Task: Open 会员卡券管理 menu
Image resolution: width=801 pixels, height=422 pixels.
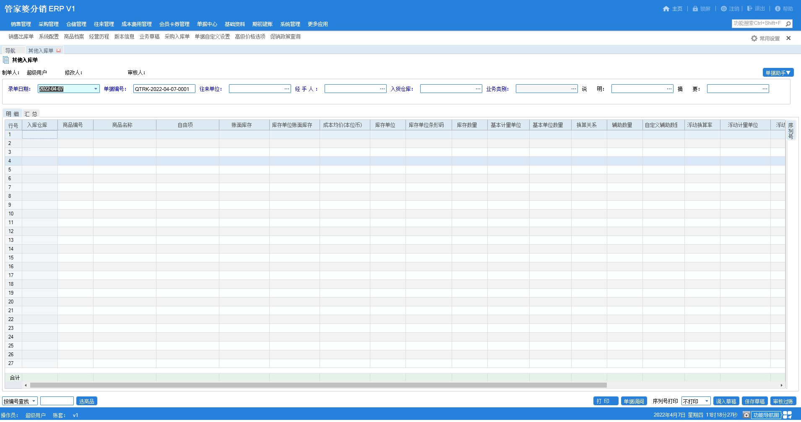Action: click(x=174, y=24)
